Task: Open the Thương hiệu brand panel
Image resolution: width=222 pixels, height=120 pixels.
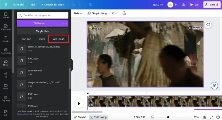Action: pos(6,51)
